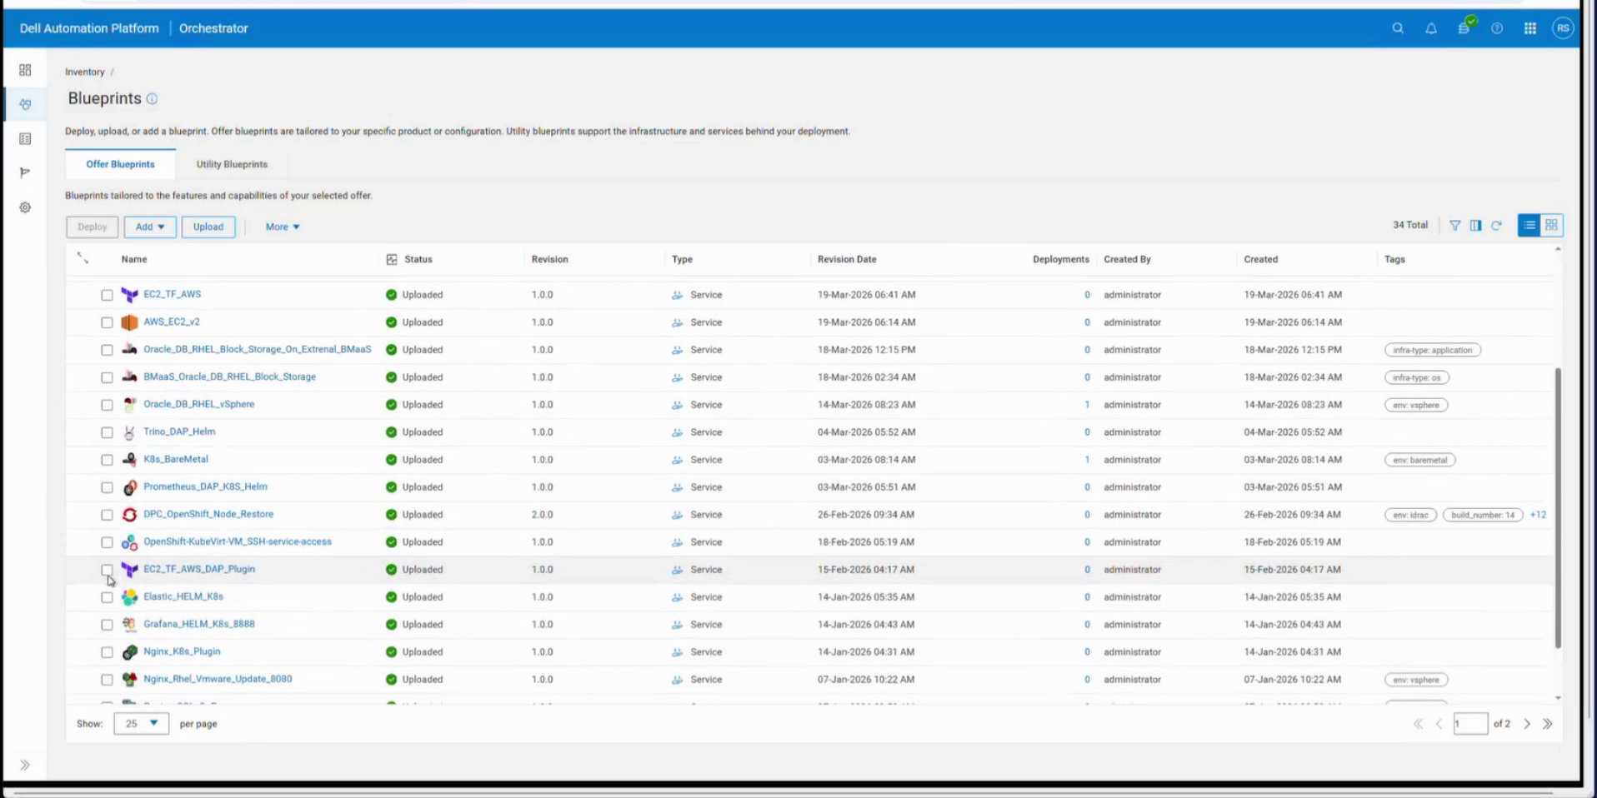
Task: Tick the Nginx_K8s_Plugin checkbox
Action: 107,652
